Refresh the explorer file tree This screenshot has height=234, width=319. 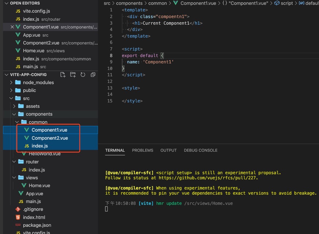83,75
